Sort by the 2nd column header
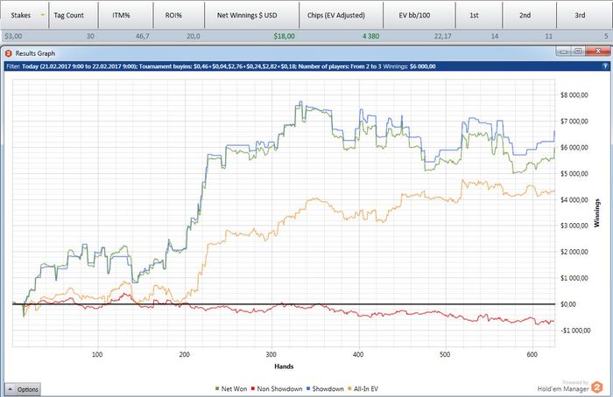 pyautogui.click(x=529, y=15)
